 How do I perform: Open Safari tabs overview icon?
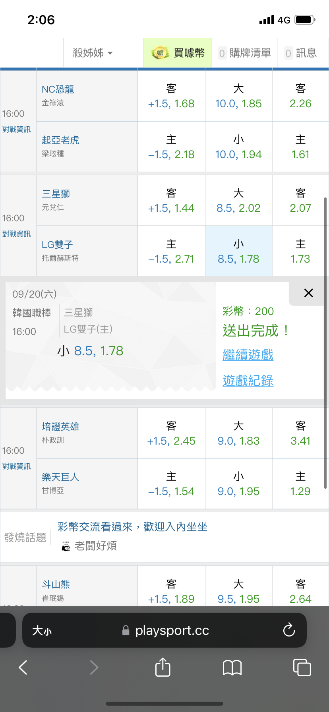(302, 667)
